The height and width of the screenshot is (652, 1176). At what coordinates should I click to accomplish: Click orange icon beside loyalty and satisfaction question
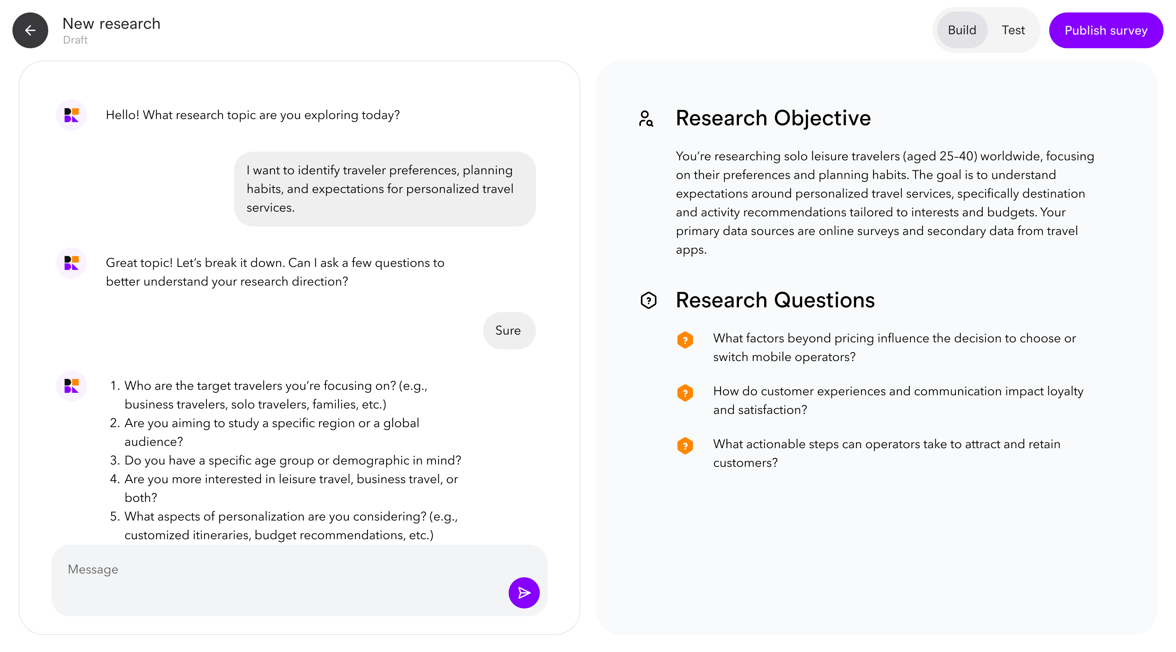[685, 393]
